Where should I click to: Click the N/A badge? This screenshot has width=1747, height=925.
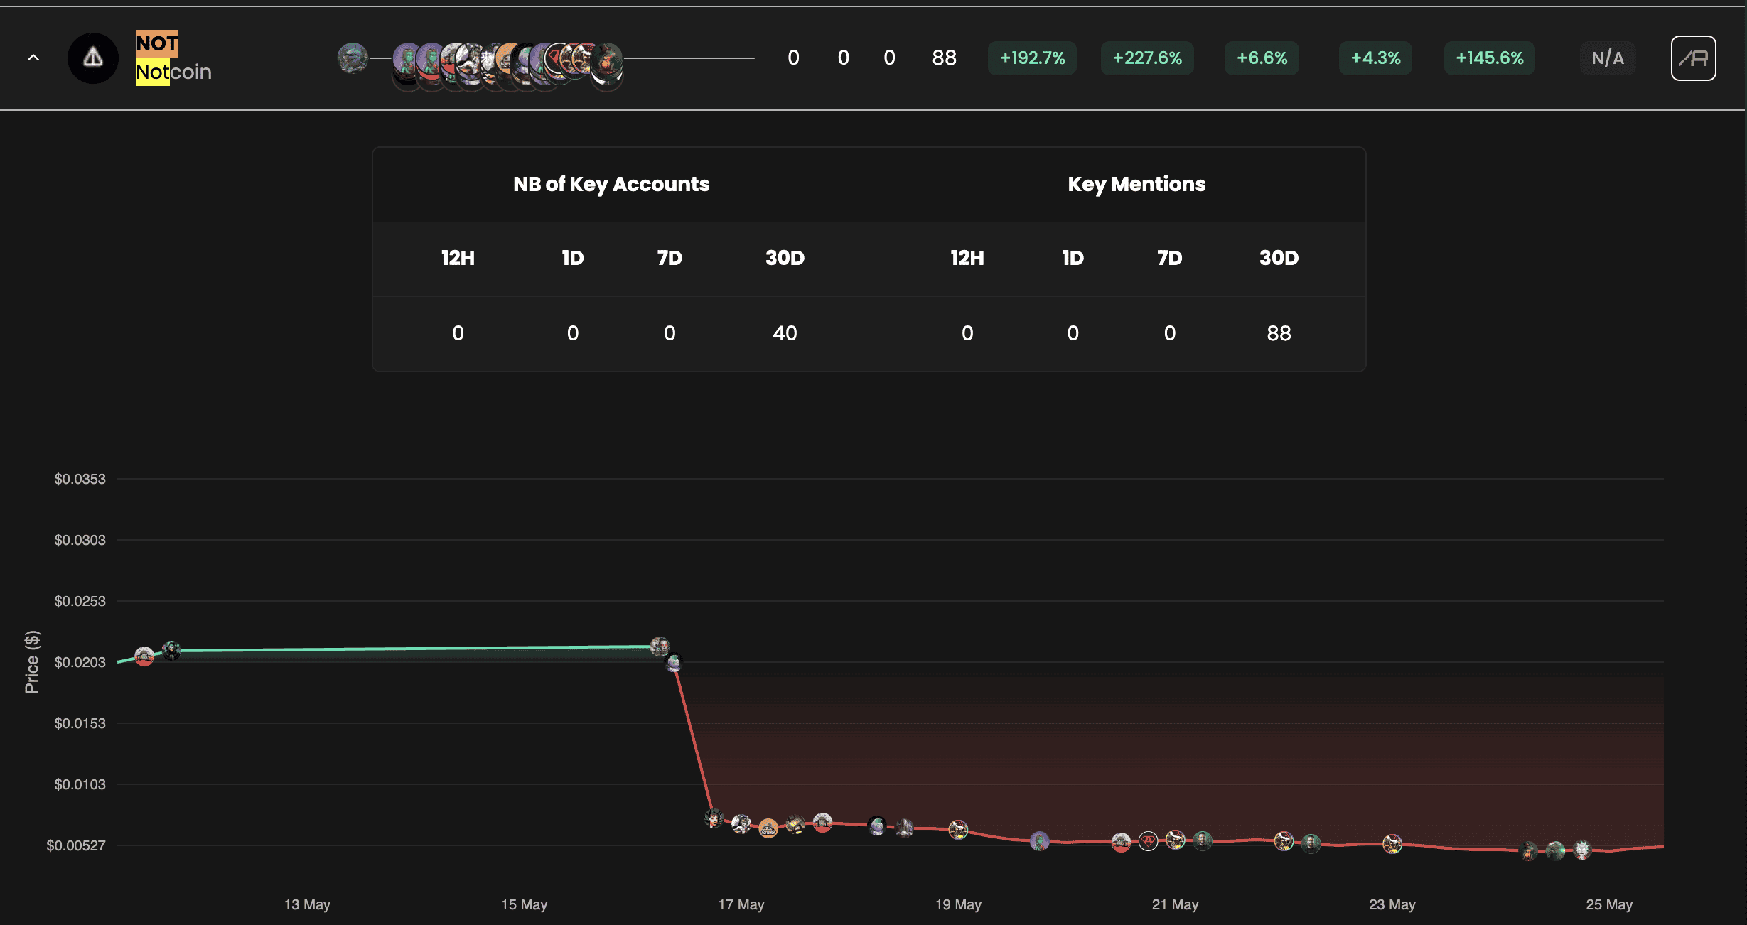pos(1608,58)
